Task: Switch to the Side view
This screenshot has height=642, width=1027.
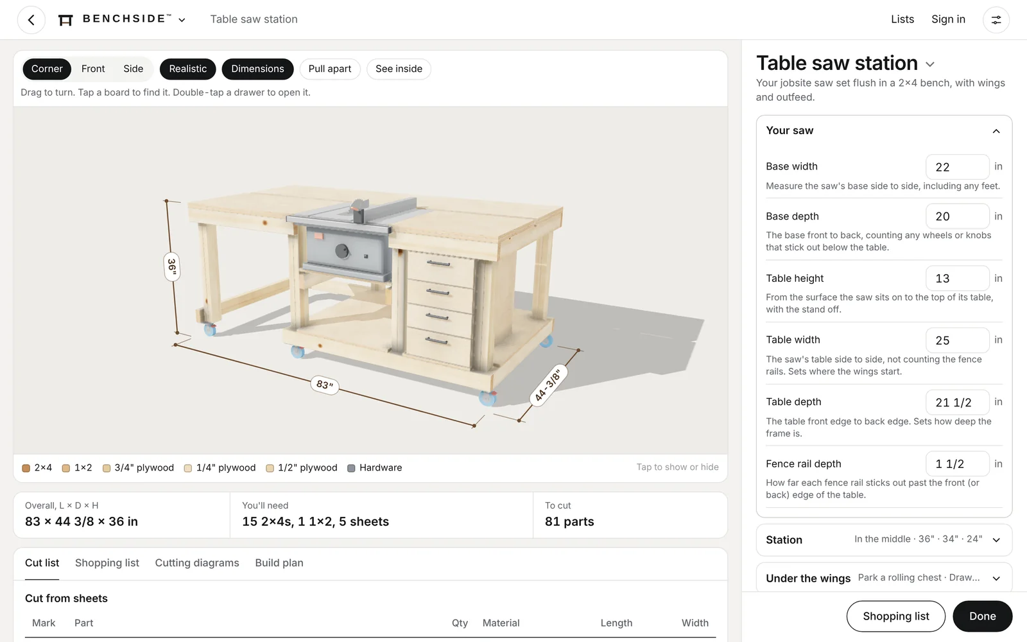Action: pyautogui.click(x=134, y=69)
